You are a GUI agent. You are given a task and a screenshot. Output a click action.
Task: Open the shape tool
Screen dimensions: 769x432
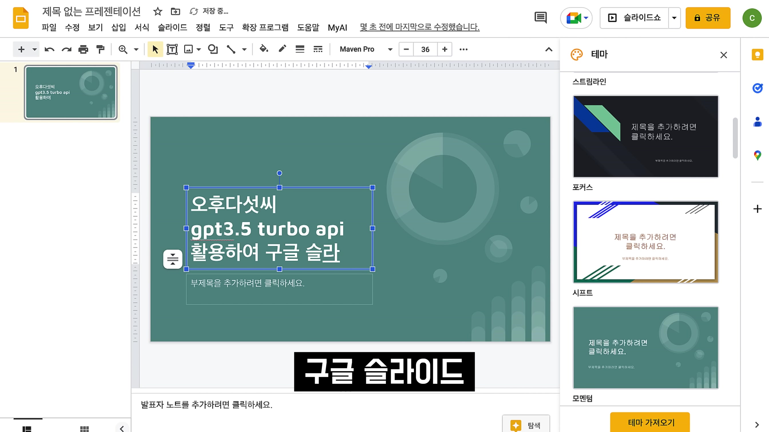coord(213,49)
